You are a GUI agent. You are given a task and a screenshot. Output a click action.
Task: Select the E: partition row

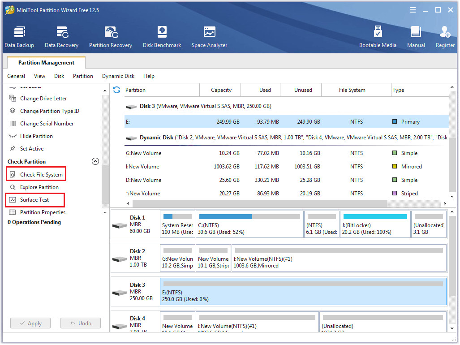[286, 122]
